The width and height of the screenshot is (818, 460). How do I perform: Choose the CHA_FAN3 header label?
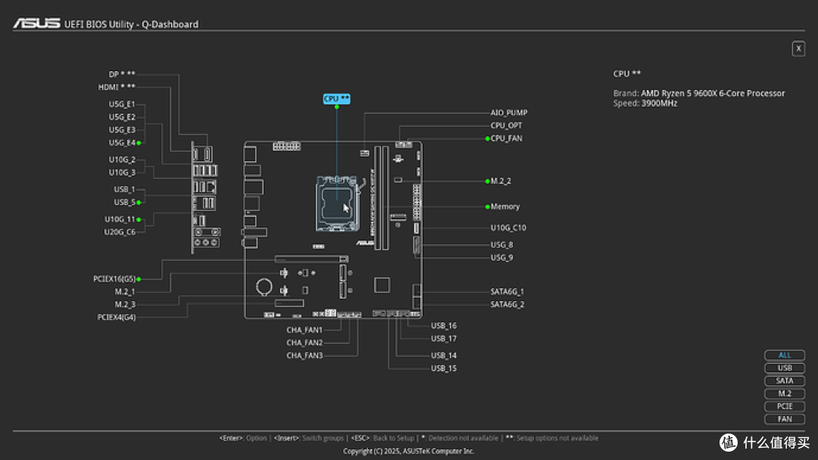[304, 356]
